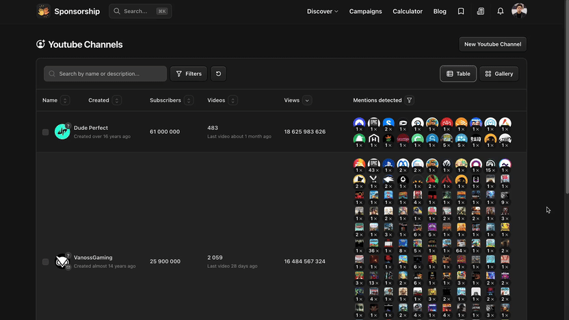Click the 8× game mention for VanossGaming

pos(403,245)
